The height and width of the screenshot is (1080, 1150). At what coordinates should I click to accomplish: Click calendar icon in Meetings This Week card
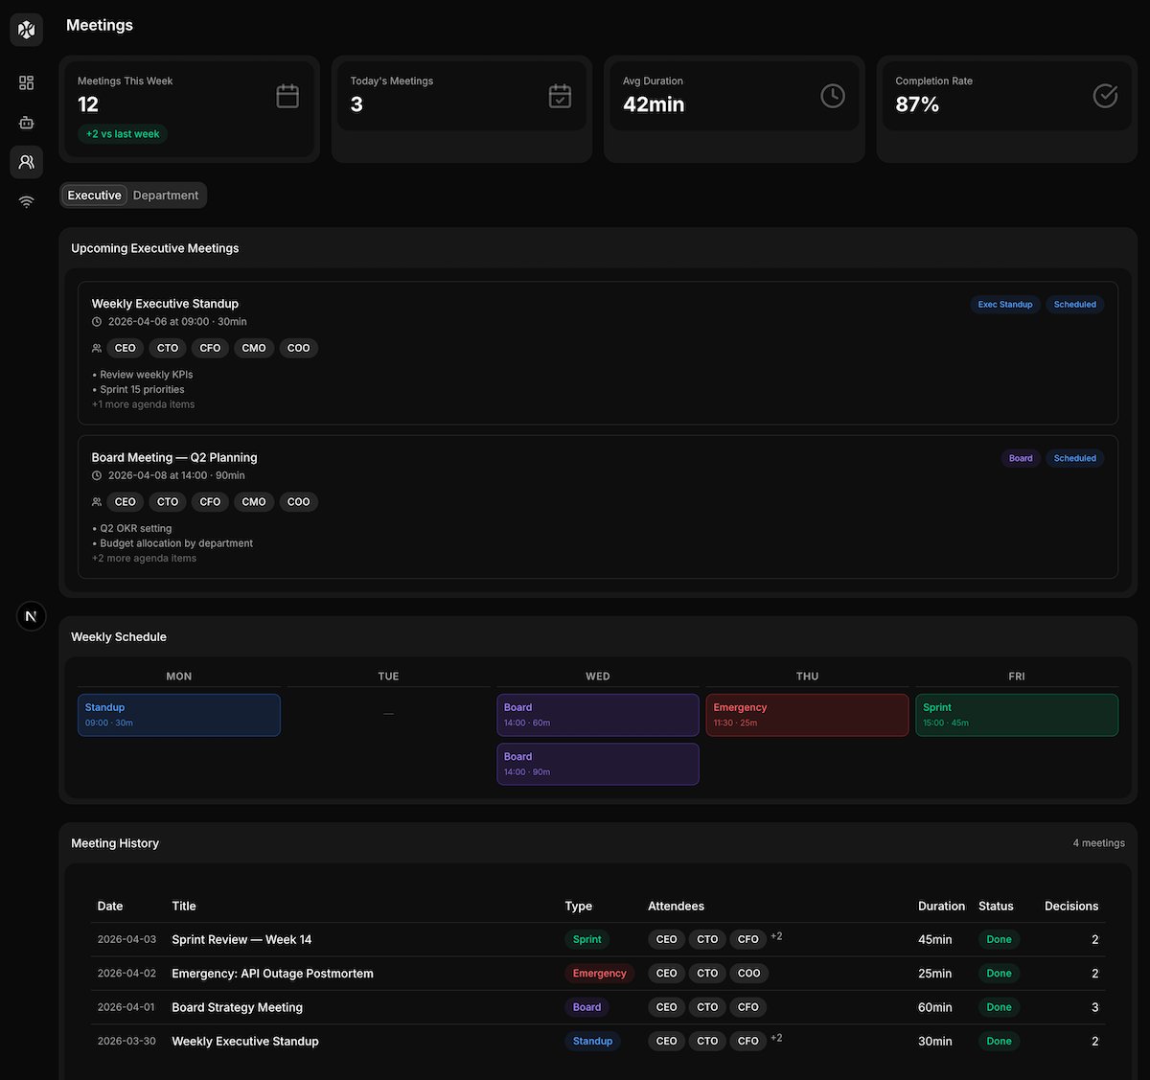click(x=287, y=96)
